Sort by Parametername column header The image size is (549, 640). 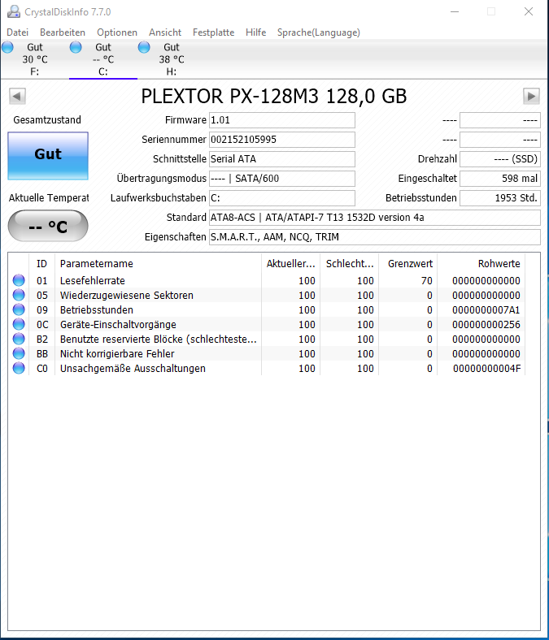159,264
